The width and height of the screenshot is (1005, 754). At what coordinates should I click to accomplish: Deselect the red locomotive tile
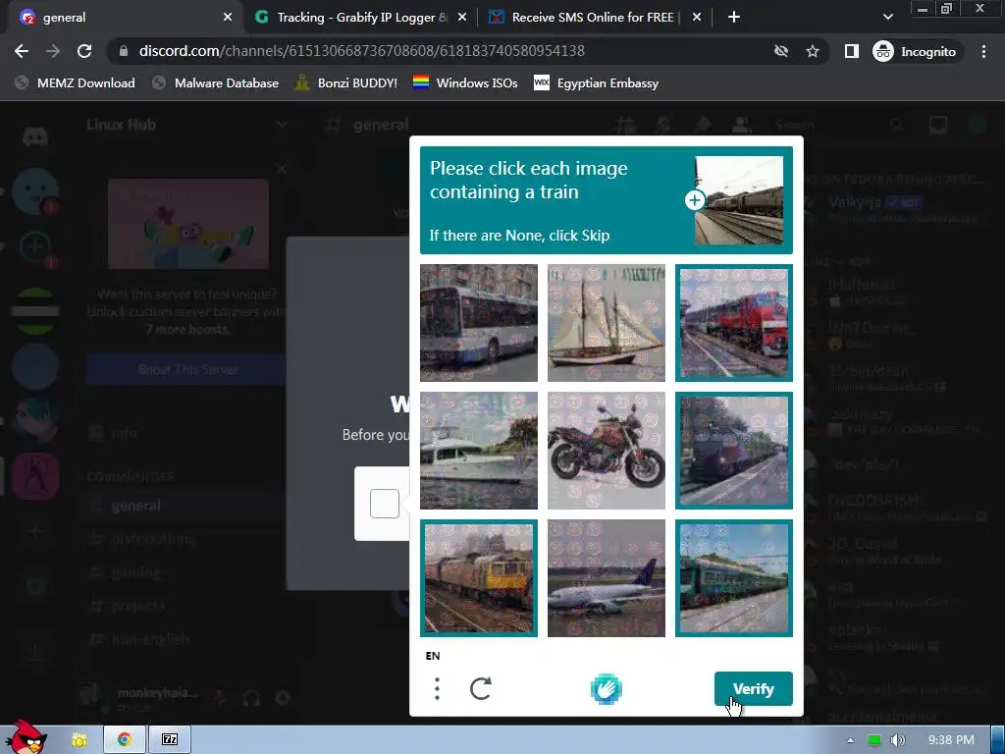click(x=734, y=322)
